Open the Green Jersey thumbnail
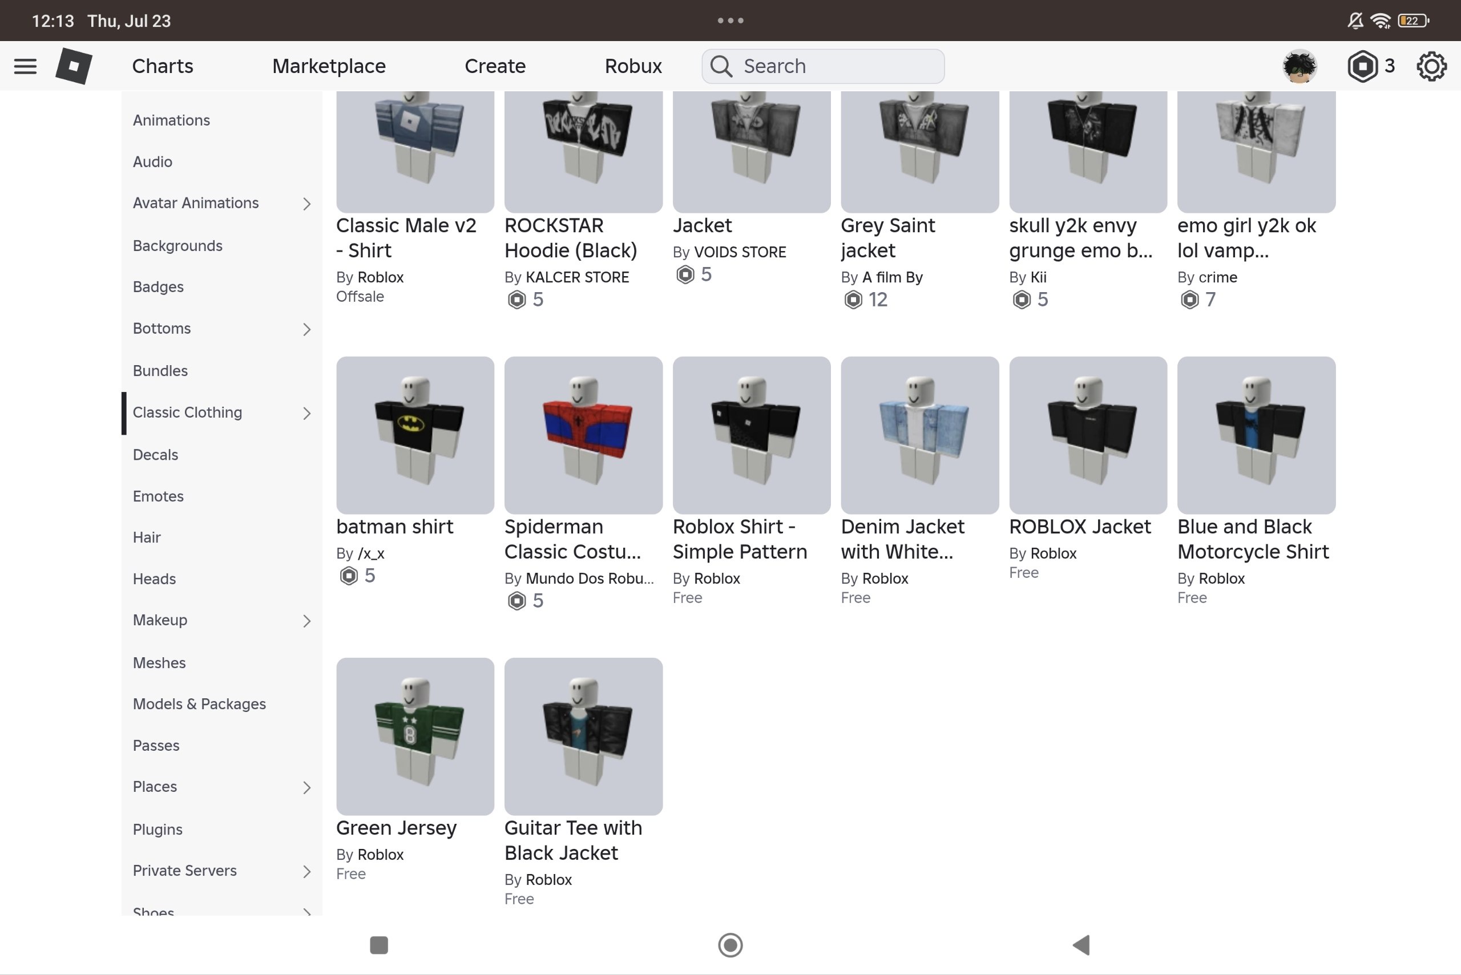Screen dimensions: 1461x975 (415, 737)
